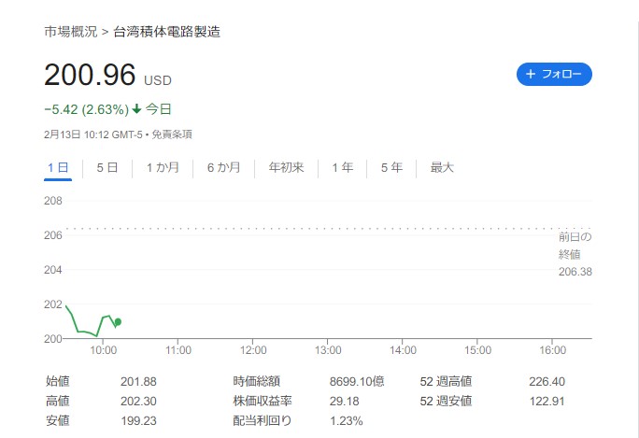Click the USD currency label
639x438 pixels.
point(158,80)
